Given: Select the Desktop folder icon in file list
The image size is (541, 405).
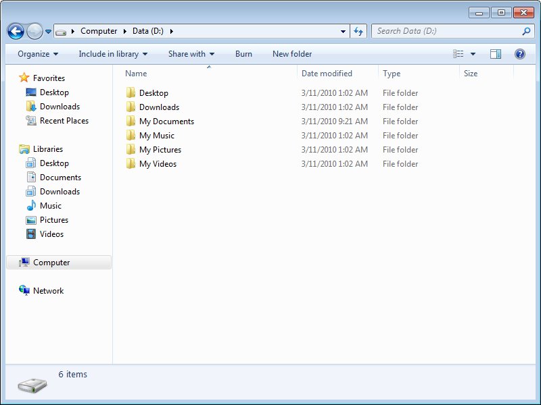Looking at the screenshot, I should click(x=131, y=92).
